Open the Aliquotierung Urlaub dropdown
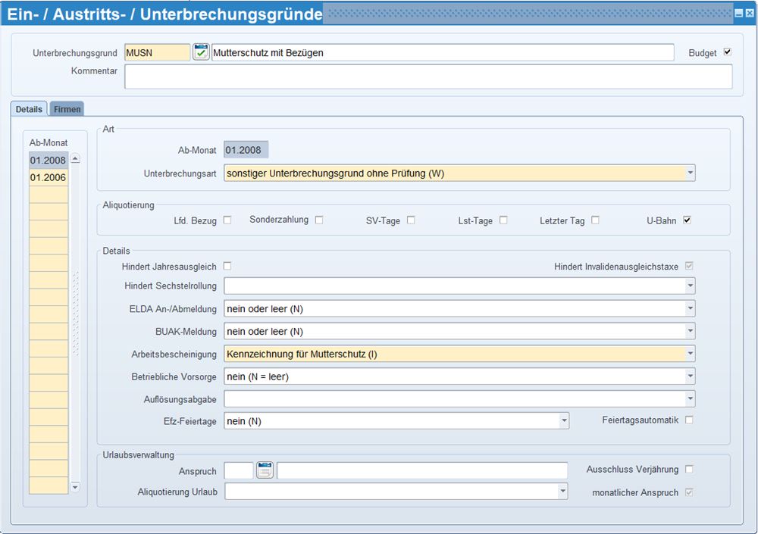 [x=562, y=492]
